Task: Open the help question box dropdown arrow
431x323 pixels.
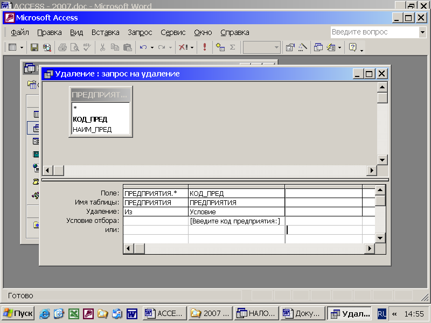Action: [422, 32]
